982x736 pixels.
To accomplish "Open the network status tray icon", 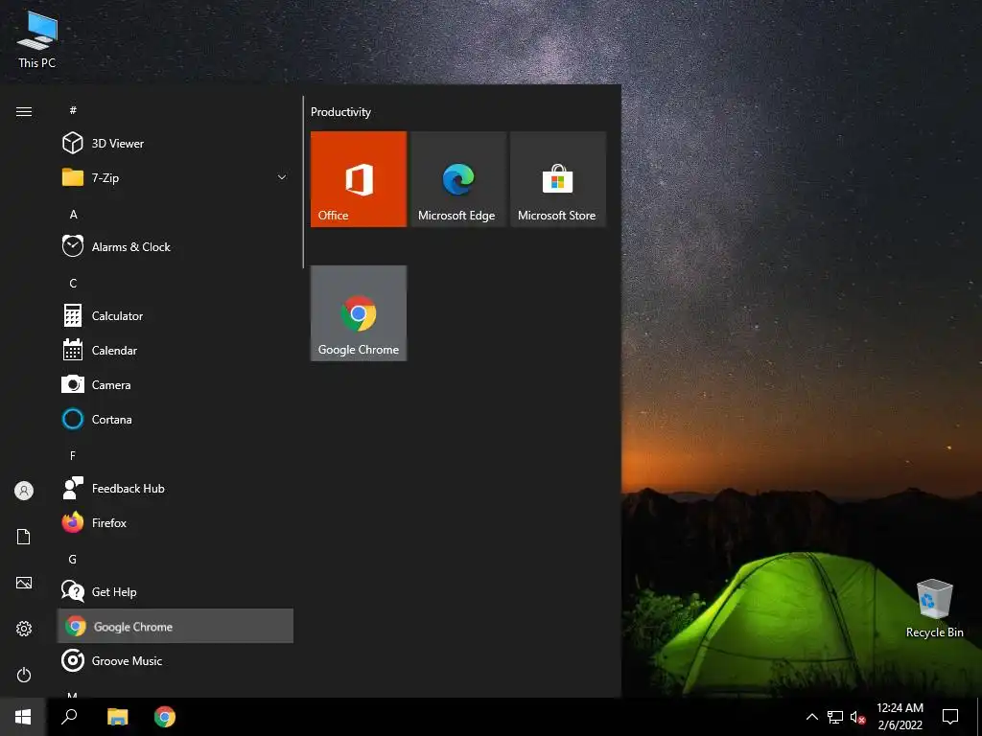I will (x=835, y=717).
